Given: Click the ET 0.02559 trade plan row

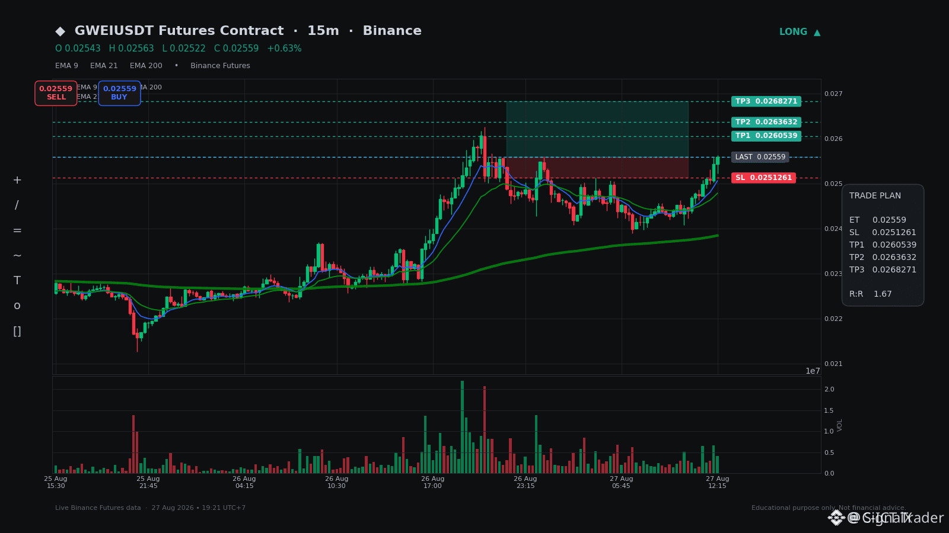Looking at the screenshot, I should [x=878, y=220].
